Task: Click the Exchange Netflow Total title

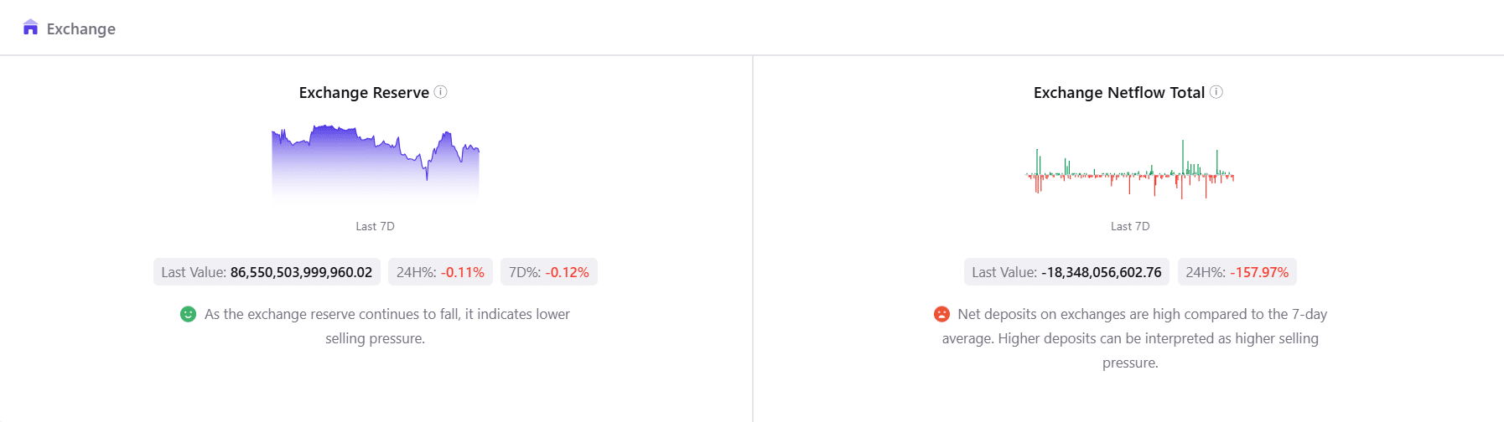Action: click(1118, 93)
